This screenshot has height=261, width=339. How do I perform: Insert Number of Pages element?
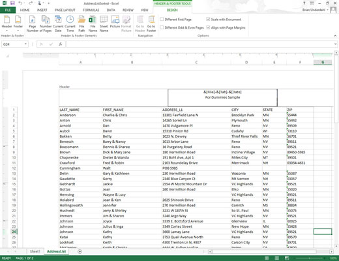click(46, 24)
